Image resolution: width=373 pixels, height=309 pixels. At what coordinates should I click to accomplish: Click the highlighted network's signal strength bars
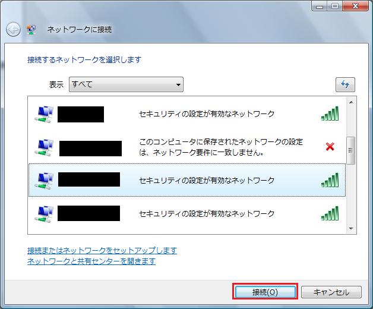(x=330, y=180)
